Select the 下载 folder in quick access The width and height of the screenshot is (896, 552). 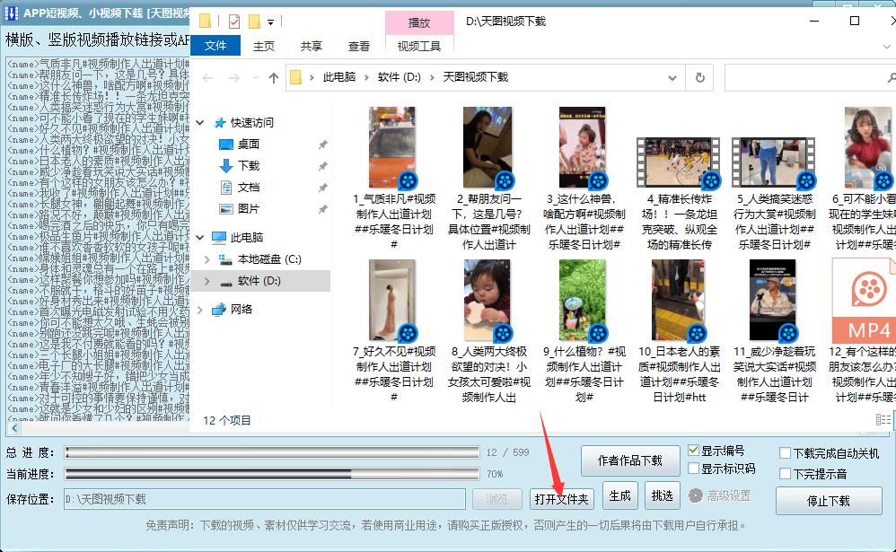(248, 166)
